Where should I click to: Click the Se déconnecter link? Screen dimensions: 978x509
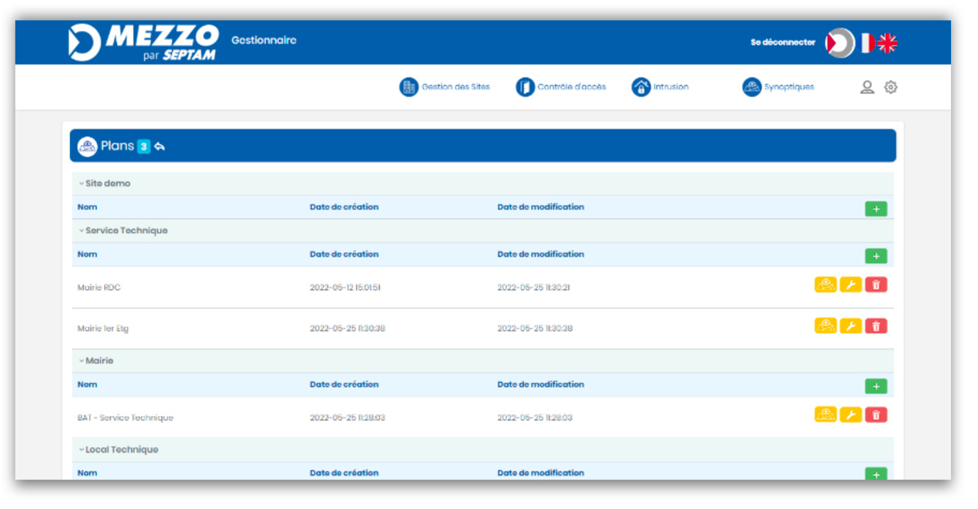click(x=782, y=42)
